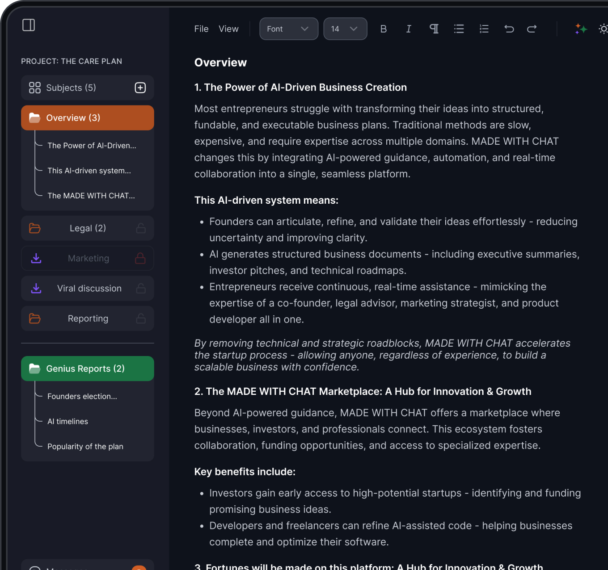The height and width of the screenshot is (570, 608).
Task: Toggle the light/dark theme sun icon
Action: (x=603, y=29)
